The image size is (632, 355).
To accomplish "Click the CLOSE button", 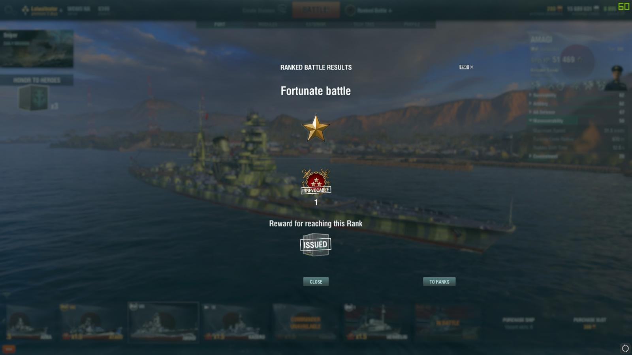I will pos(316,282).
